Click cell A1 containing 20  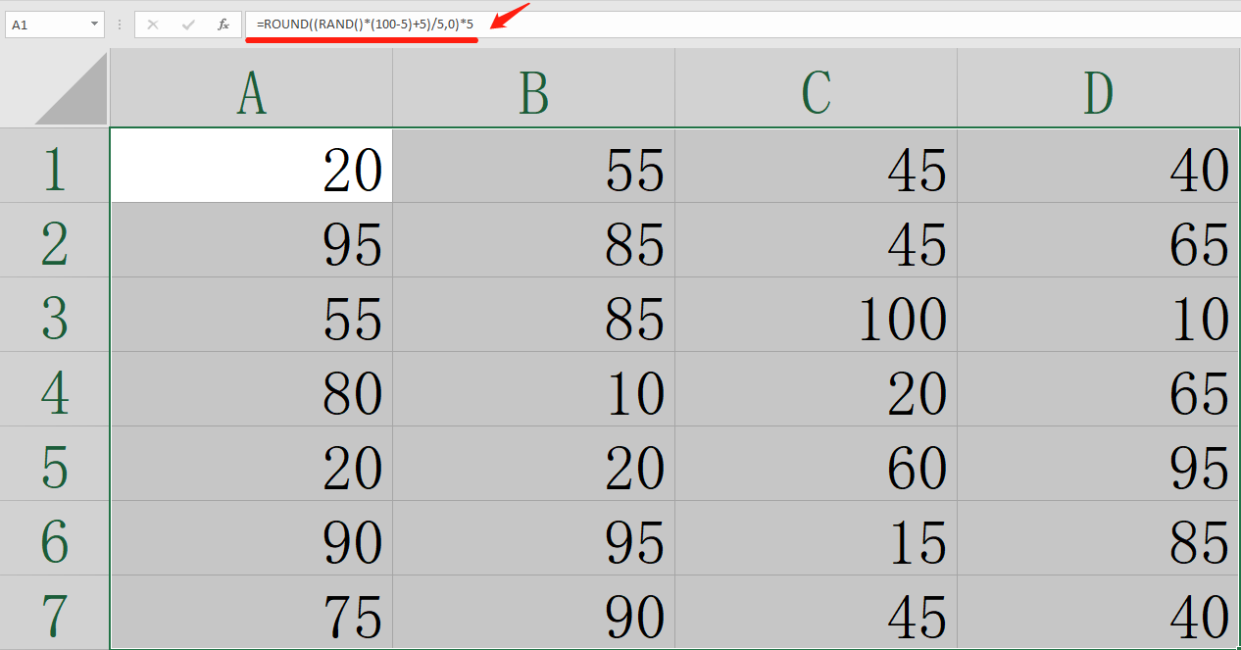coord(252,166)
